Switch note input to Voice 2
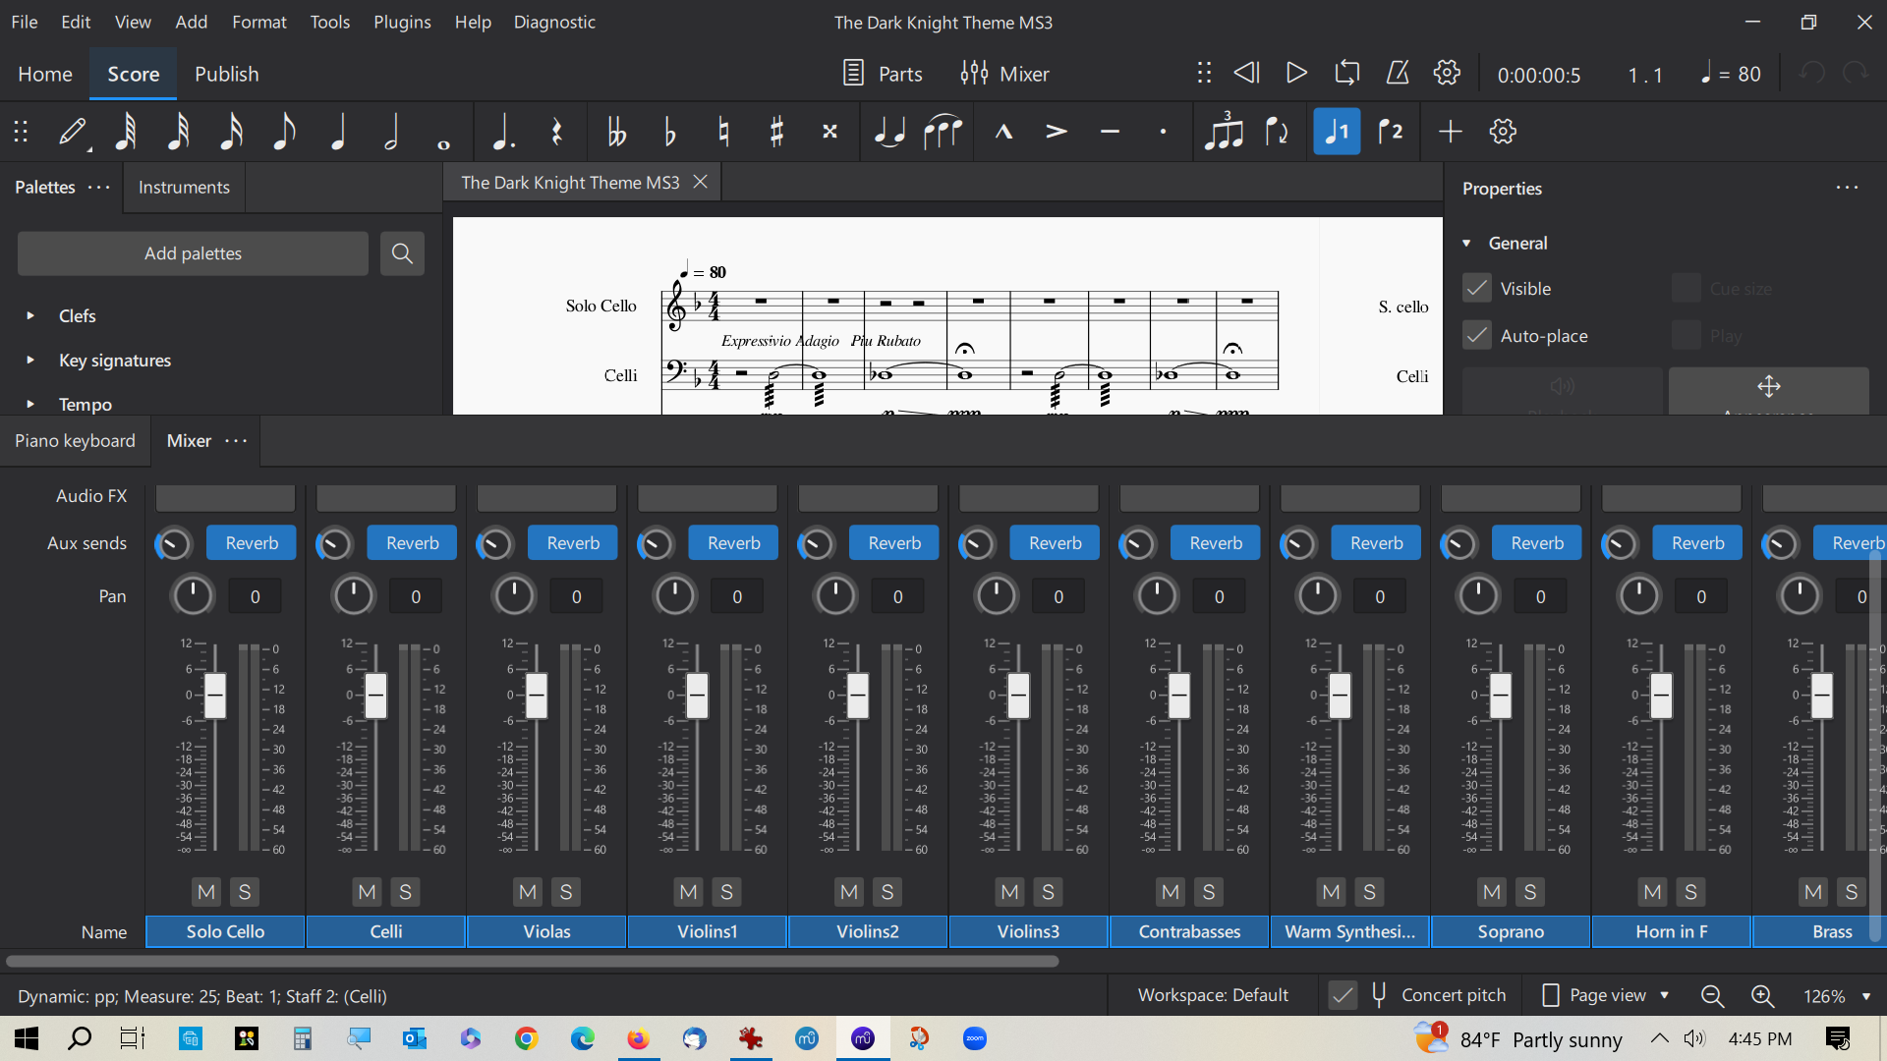 pyautogui.click(x=1393, y=131)
